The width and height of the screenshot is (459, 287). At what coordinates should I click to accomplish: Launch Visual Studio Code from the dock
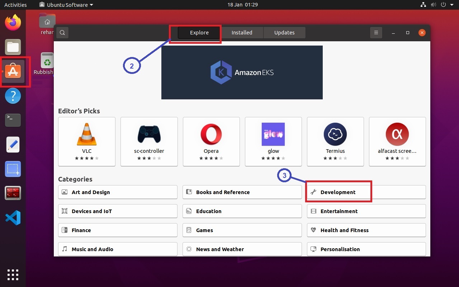[13, 217]
